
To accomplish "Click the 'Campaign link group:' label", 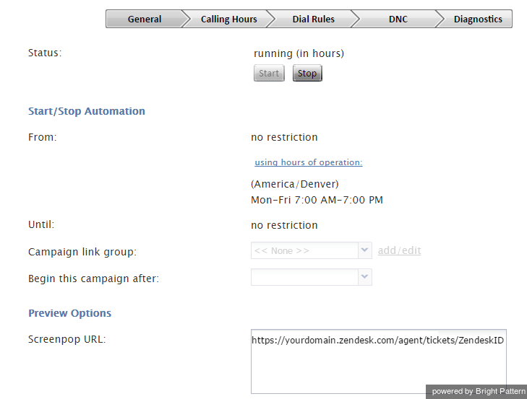I will [x=82, y=252].
